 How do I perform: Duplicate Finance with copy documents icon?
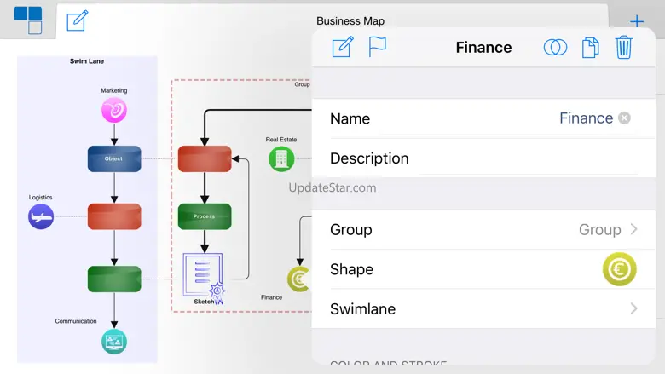(590, 48)
